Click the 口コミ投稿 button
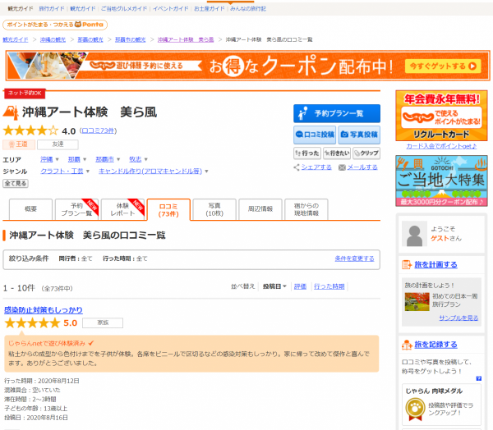This screenshot has width=493, height=430. 315,135
